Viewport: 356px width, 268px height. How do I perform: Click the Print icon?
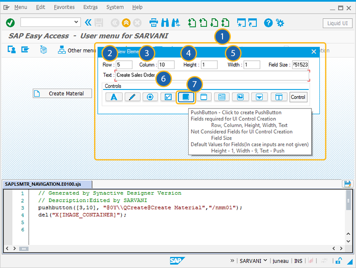[154, 23]
